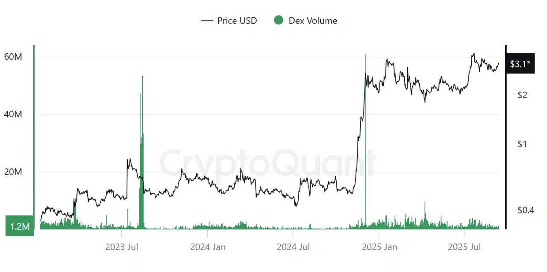Click the green Dex Volume legend dot
Viewport: 547px width, 272px height.
point(279,20)
